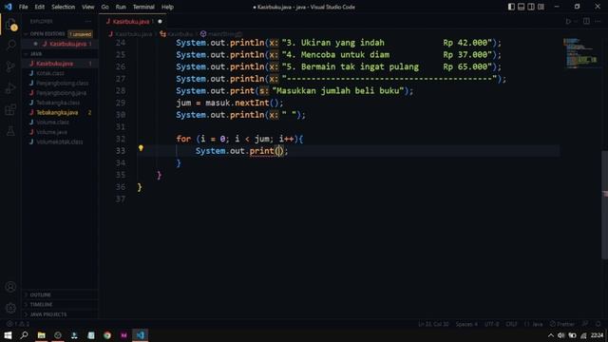Change encoding via UTF-8 status item

(492, 324)
